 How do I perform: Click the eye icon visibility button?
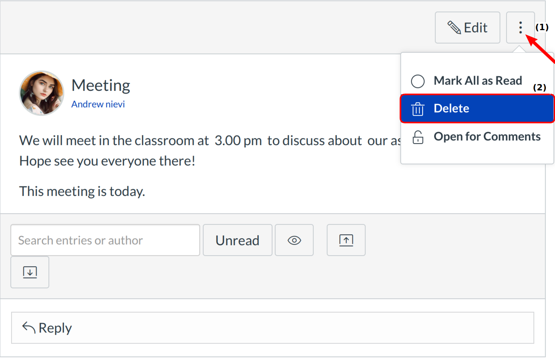click(294, 240)
